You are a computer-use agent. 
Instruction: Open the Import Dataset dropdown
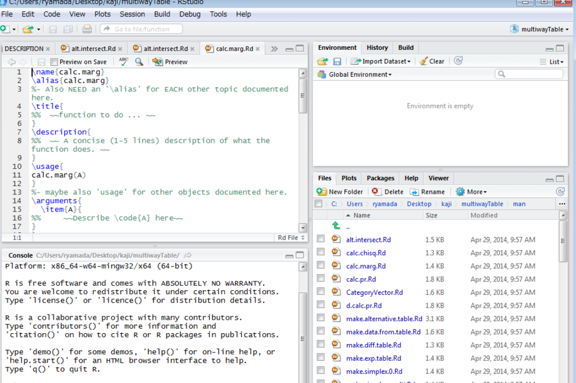[380, 61]
